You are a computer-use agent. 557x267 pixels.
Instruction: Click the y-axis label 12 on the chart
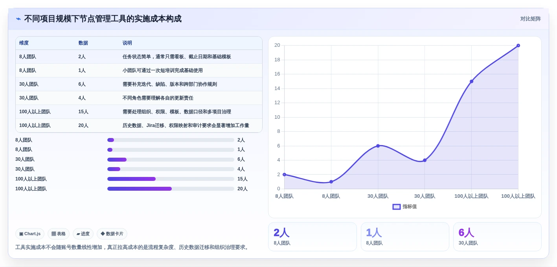277,103
